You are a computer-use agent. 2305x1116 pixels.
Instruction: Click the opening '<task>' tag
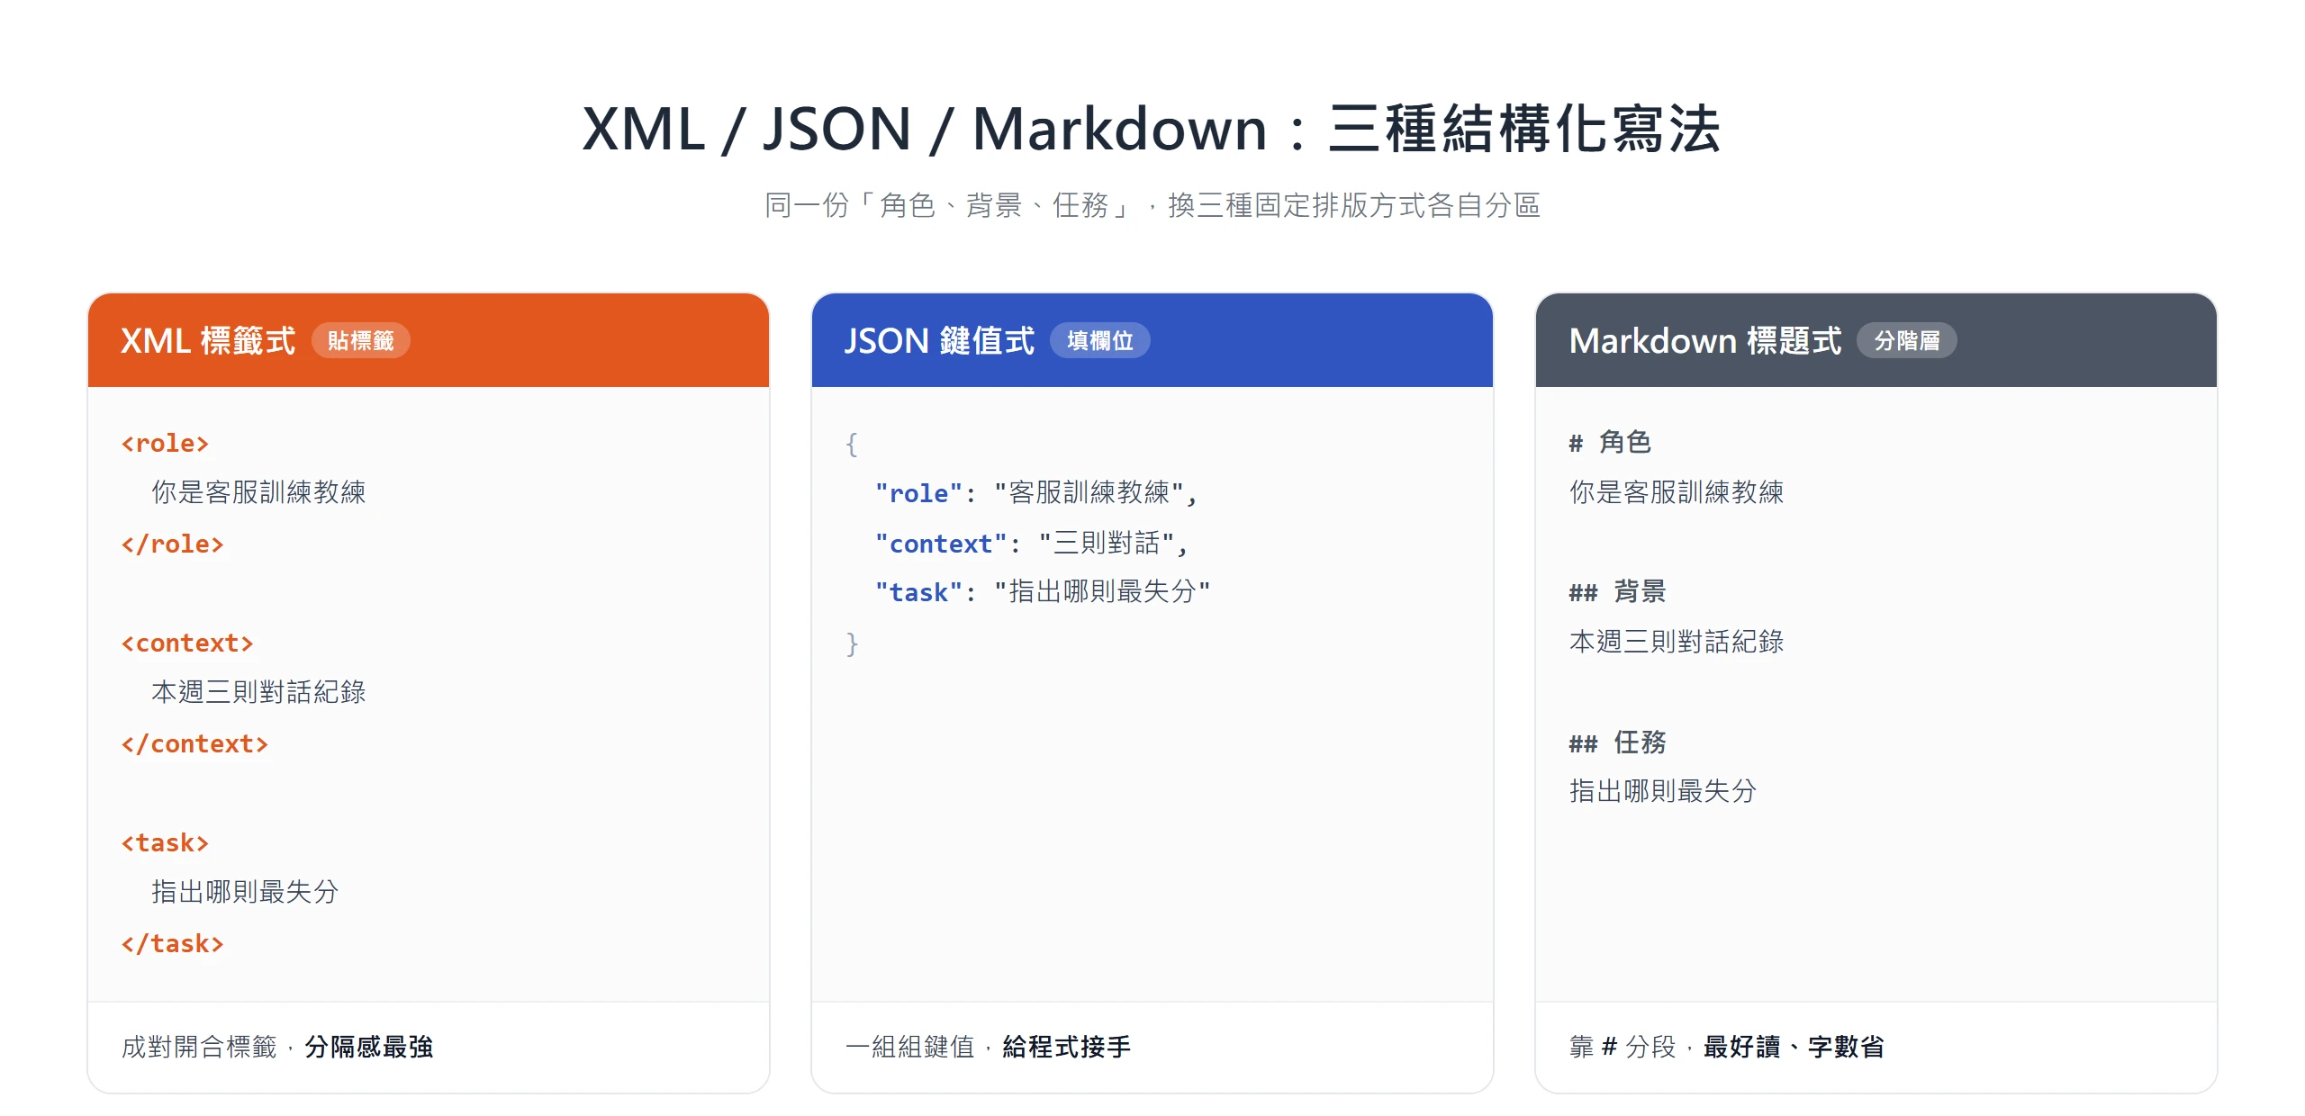tap(165, 843)
